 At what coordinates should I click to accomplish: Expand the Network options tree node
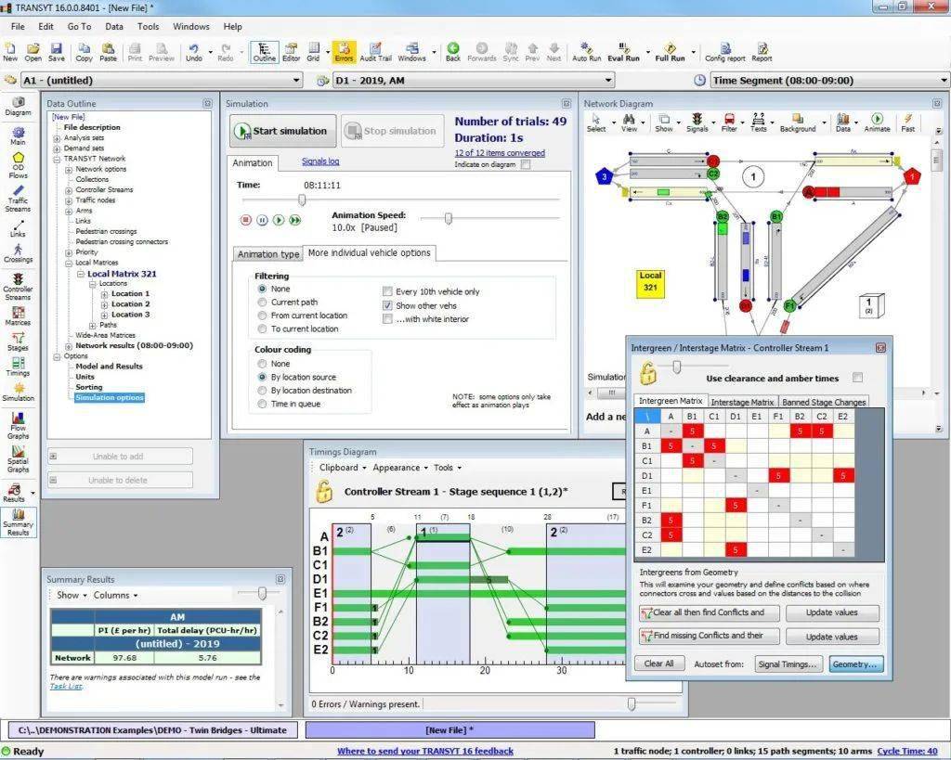(x=69, y=170)
